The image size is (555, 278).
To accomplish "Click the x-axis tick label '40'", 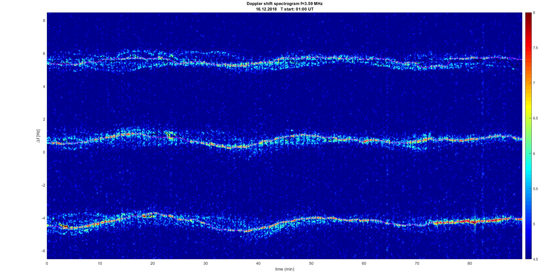I will tap(258, 264).
